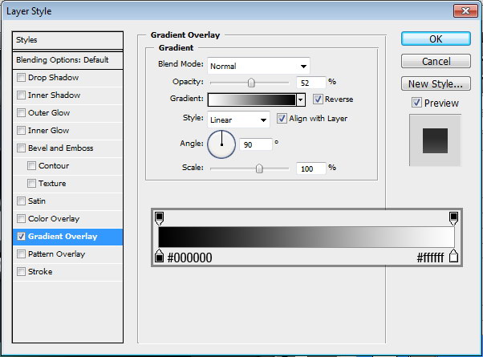Click the Opacity slider handle
This screenshot has height=357, width=483.
251,83
